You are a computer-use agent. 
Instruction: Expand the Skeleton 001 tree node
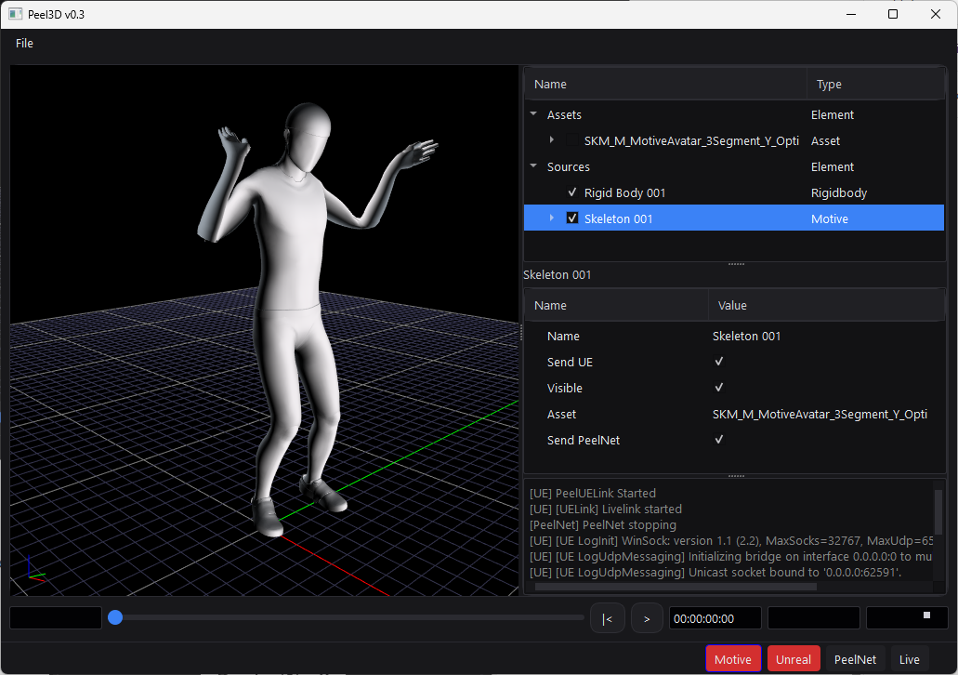click(x=552, y=218)
